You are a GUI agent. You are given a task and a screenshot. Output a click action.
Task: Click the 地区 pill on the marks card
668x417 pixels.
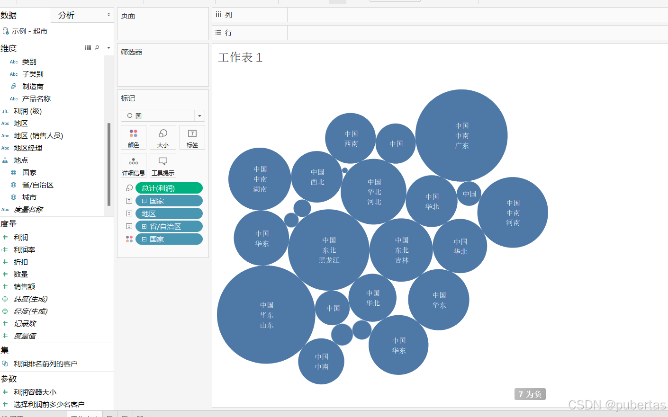(169, 213)
